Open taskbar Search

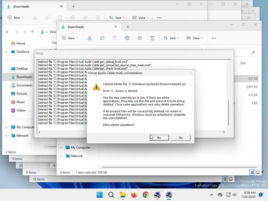111,195
